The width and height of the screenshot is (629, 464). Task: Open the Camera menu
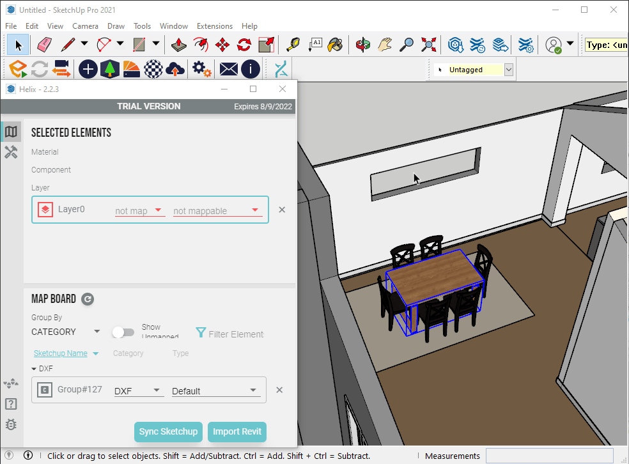pyautogui.click(x=85, y=26)
